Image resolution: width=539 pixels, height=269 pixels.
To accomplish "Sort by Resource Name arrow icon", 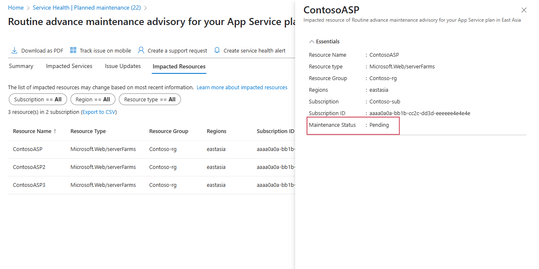I will click(55, 131).
